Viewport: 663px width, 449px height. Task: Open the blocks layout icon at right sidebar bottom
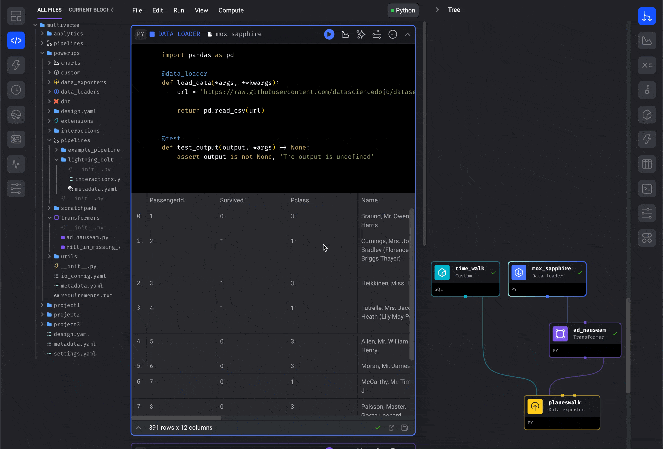click(647, 238)
